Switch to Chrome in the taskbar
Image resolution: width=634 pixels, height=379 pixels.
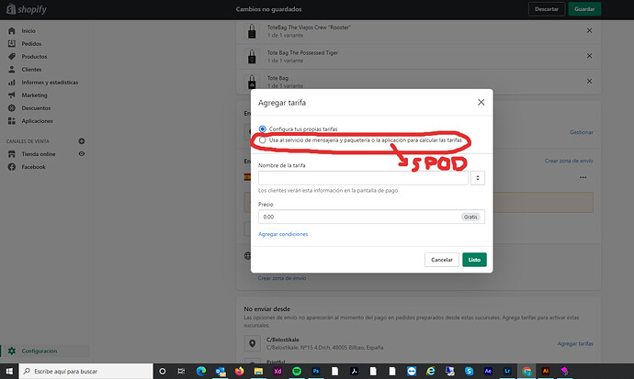(526, 371)
